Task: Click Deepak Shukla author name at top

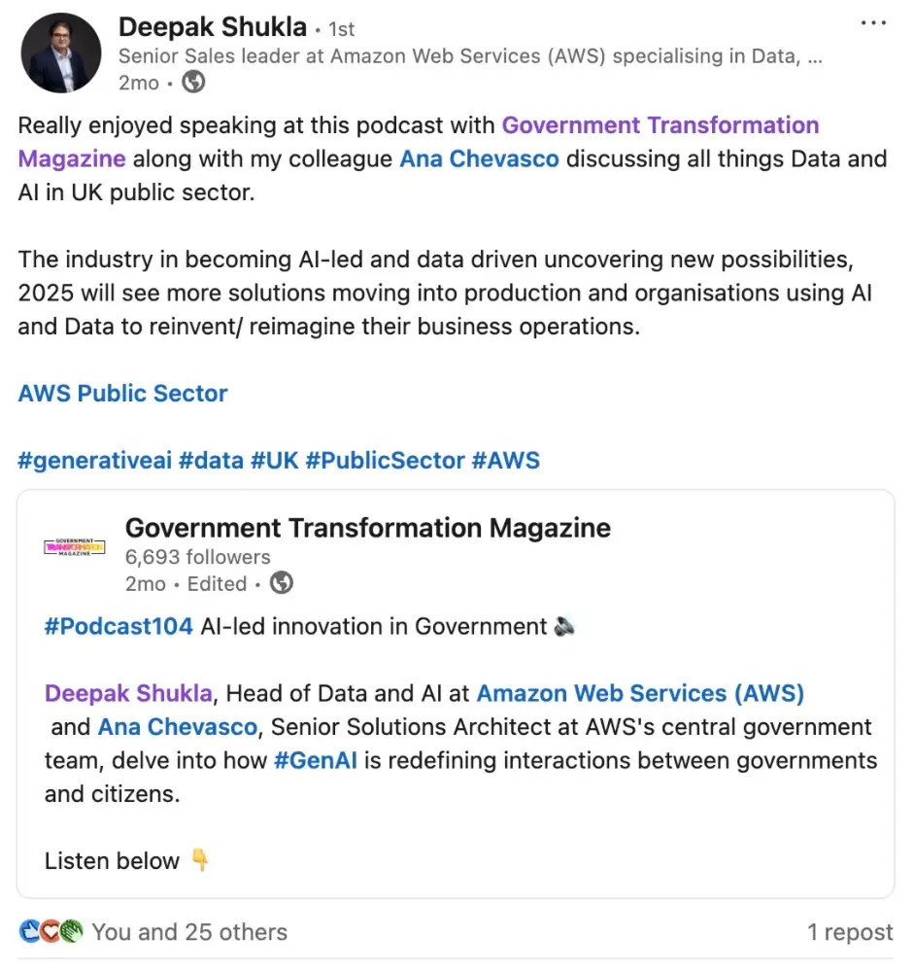Action: 212,27
